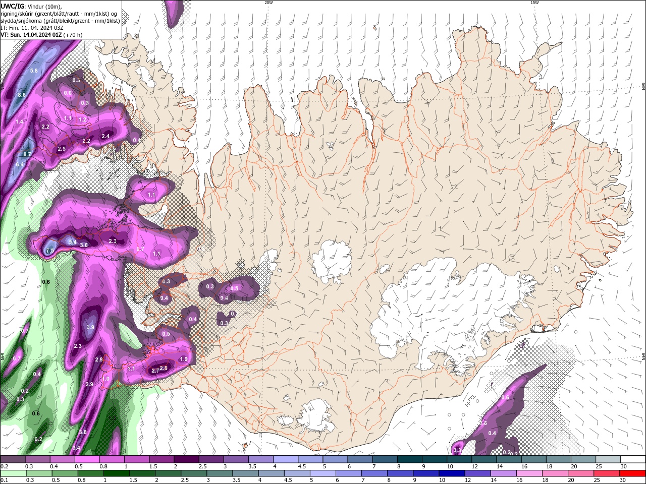
Task: Select the light pink 16 swatch in the lower row
Action: [x=529, y=473]
